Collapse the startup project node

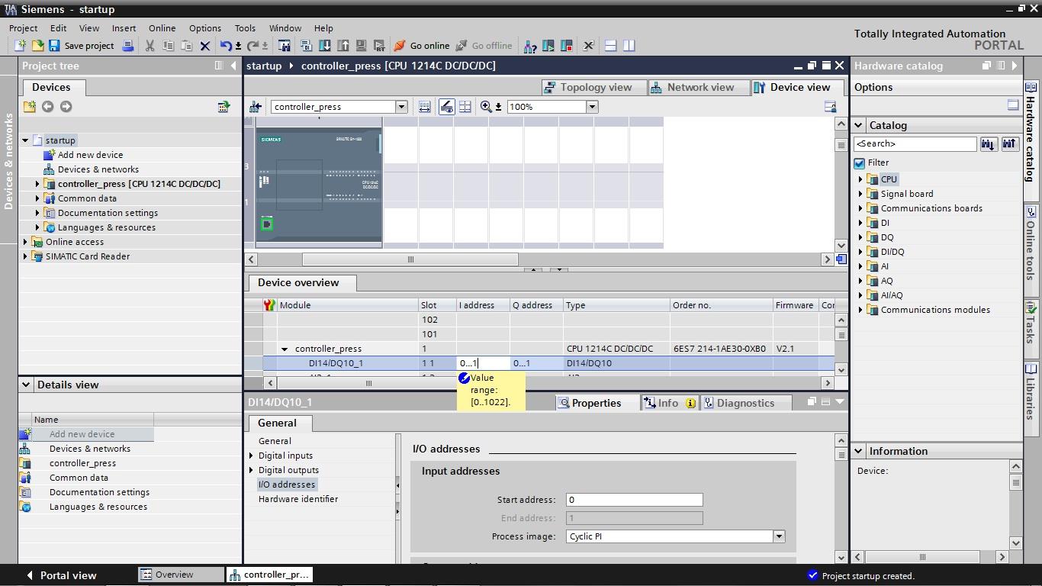25,140
